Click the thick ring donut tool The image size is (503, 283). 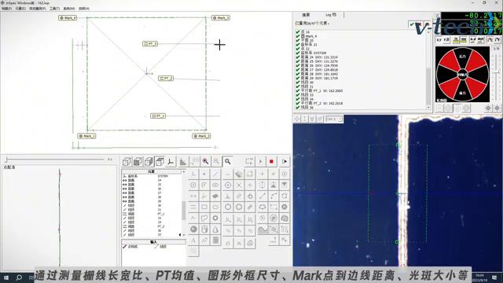(x=215, y=219)
